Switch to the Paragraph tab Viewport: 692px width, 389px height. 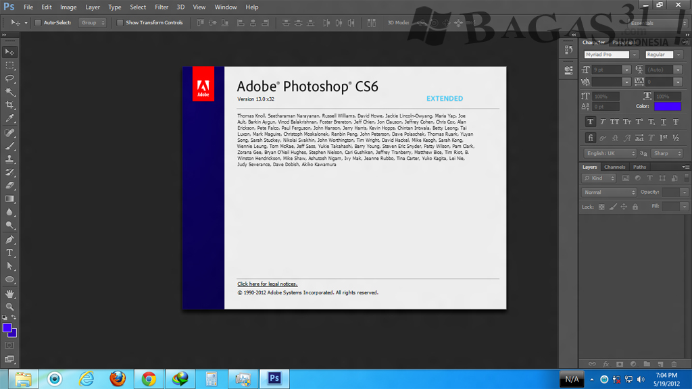click(624, 43)
